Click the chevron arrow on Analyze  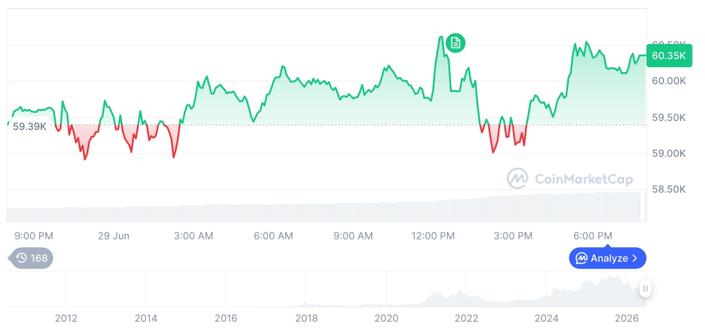(634, 258)
